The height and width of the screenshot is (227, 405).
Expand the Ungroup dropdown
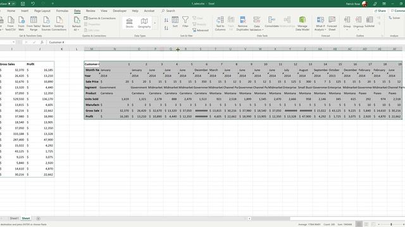tap(358, 30)
